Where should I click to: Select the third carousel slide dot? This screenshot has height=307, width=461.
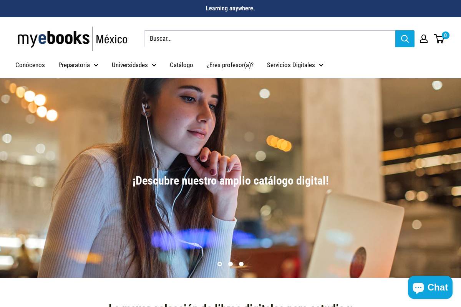point(241,264)
